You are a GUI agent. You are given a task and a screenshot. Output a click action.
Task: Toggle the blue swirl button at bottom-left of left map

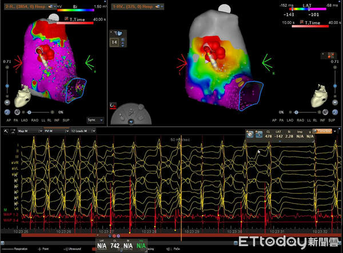(x=7, y=112)
